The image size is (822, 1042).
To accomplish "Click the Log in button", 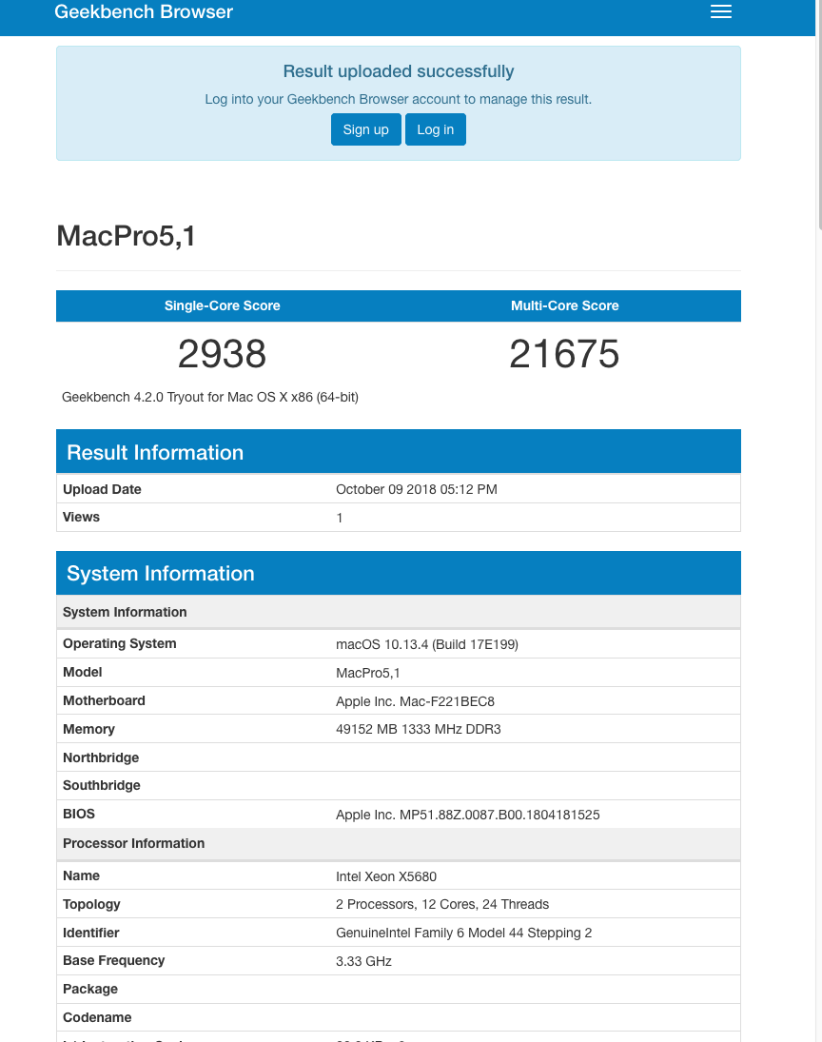I will click(x=435, y=128).
